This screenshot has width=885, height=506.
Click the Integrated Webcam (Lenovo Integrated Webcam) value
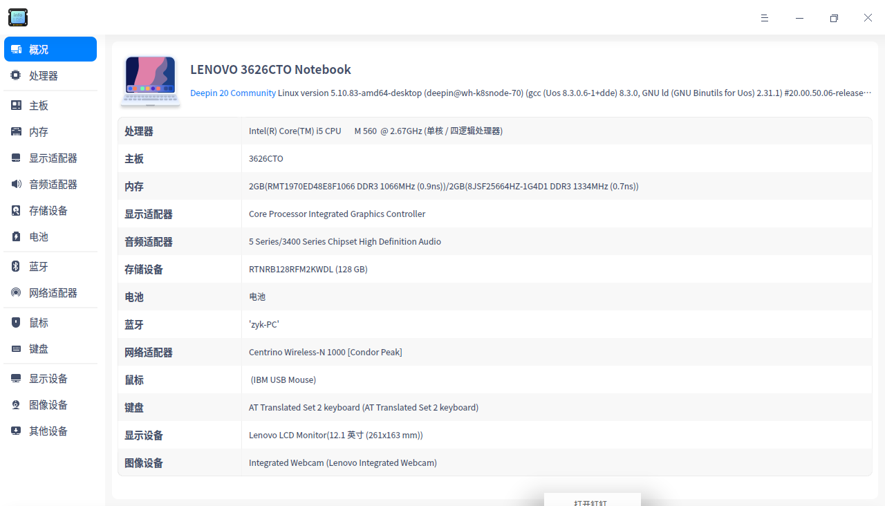pyautogui.click(x=343, y=463)
